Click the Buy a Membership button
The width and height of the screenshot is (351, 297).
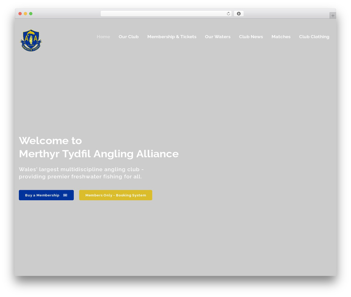click(x=46, y=195)
